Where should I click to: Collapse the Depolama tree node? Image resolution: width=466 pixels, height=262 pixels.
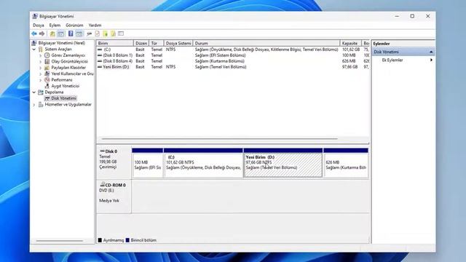point(34,92)
